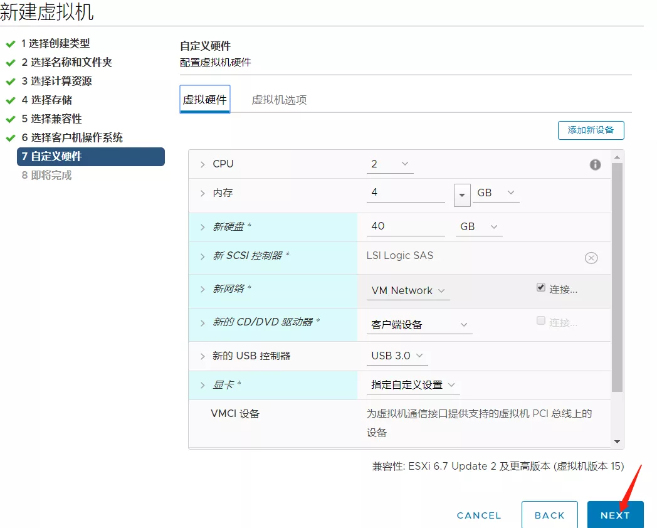
Task: Expand the new hard disk row
Action: [202, 227]
